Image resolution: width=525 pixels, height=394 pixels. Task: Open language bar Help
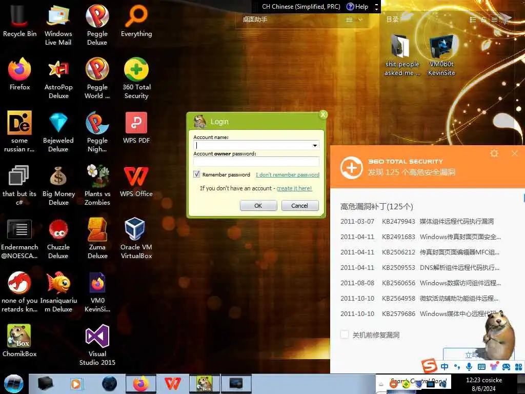(357, 7)
